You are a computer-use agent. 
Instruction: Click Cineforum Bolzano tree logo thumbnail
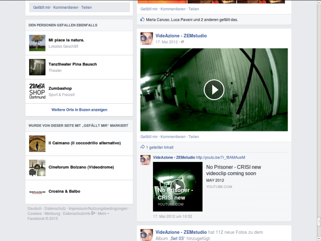tap(37, 168)
